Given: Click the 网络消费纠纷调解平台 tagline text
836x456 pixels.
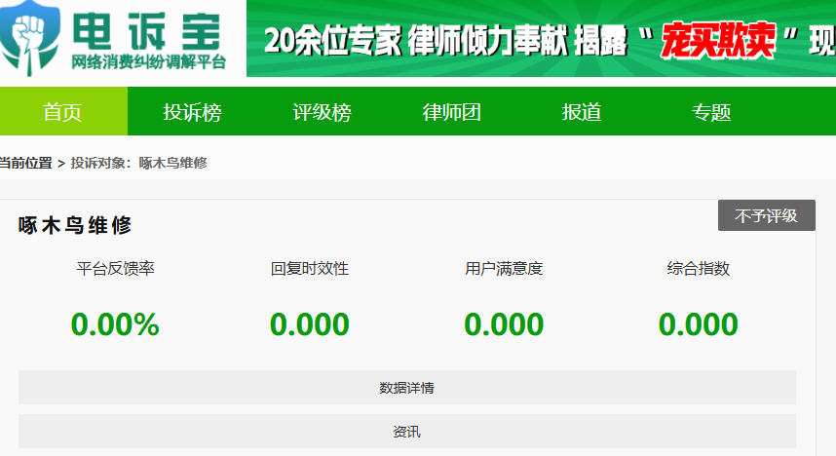Looking at the screenshot, I should click(x=149, y=61).
